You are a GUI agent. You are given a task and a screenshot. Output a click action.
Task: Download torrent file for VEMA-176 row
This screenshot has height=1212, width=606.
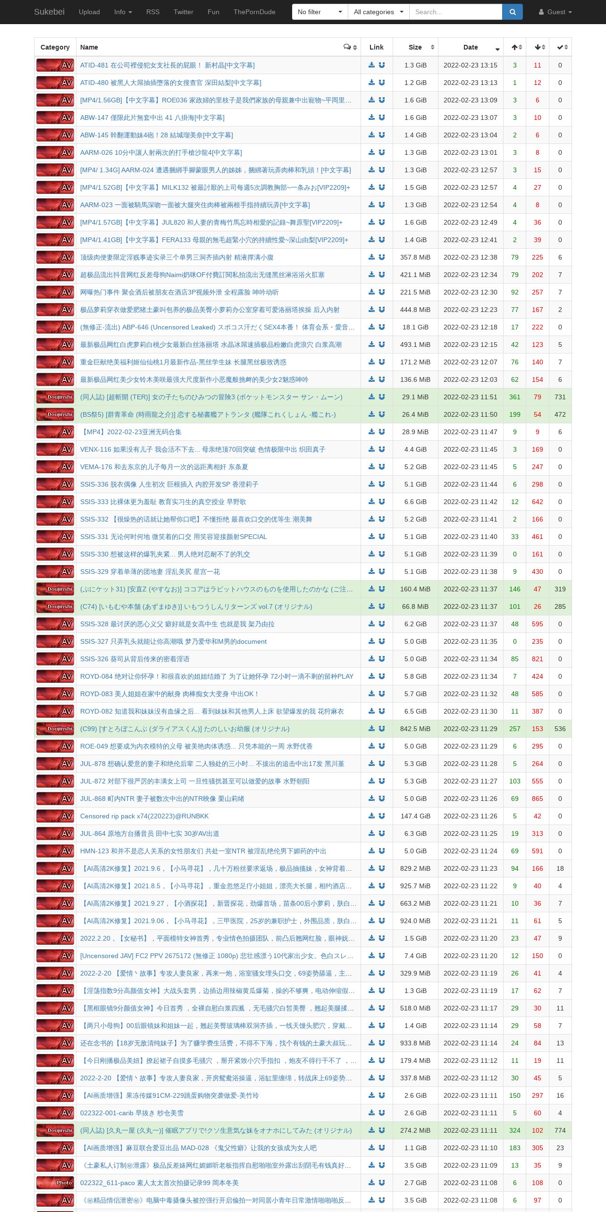(371, 467)
